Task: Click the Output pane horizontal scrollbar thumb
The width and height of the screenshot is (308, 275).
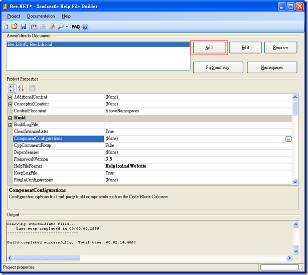Action: (47, 258)
